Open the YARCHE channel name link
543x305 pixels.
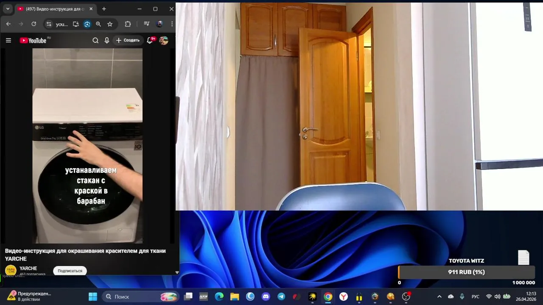28,269
